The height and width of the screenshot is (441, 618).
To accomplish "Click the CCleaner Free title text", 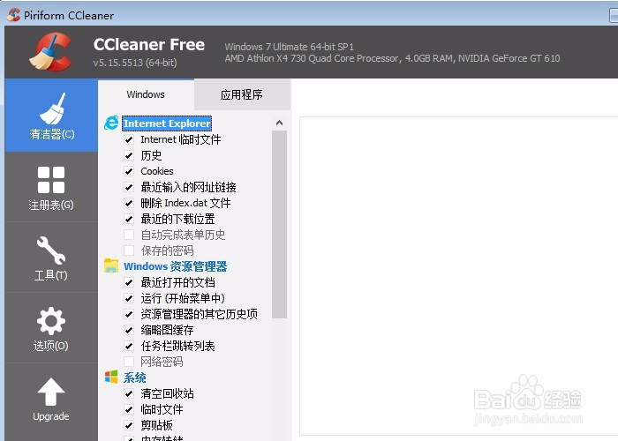I will point(149,44).
